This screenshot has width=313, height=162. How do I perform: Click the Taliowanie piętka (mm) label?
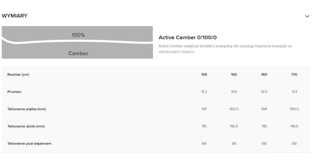coord(27,109)
